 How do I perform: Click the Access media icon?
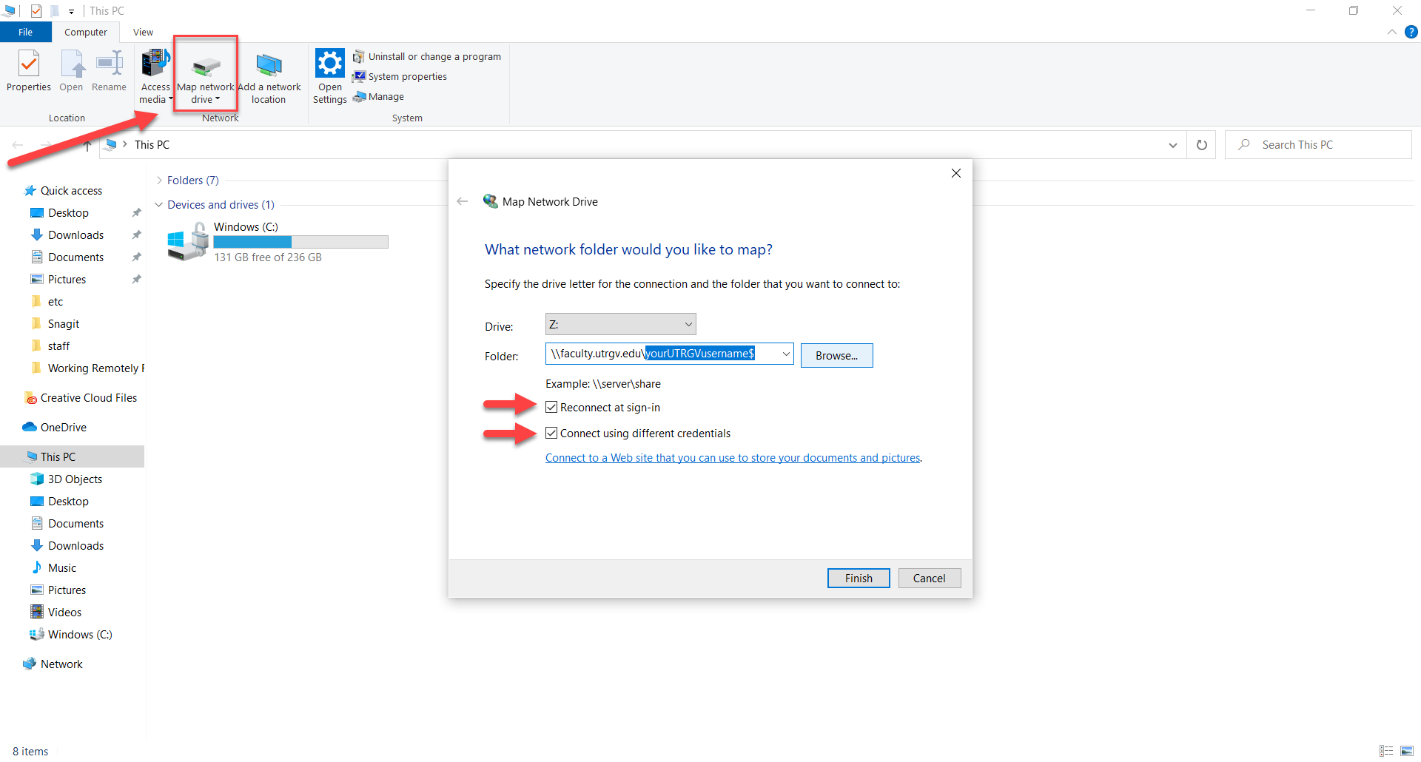(x=155, y=64)
